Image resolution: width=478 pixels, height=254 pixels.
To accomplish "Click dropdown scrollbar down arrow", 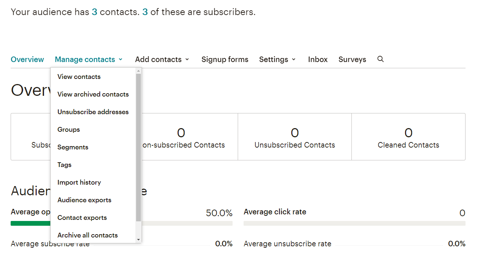I will (x=138, y=240).
